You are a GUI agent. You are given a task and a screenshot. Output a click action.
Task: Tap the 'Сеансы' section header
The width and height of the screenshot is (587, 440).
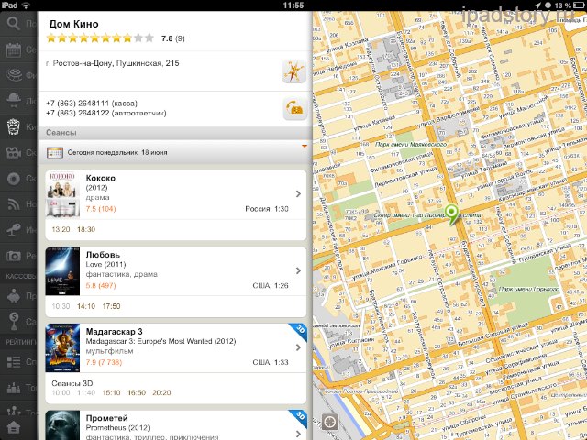[61, 132]
